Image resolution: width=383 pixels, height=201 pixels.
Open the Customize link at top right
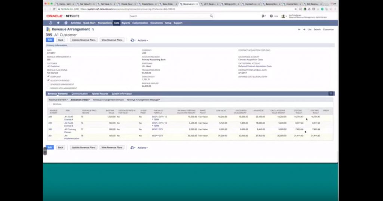[x=328, y=29]
